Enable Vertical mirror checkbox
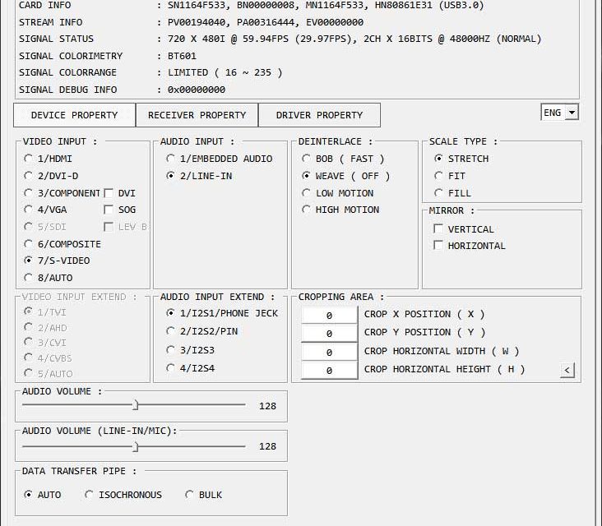 click(438, 229)
